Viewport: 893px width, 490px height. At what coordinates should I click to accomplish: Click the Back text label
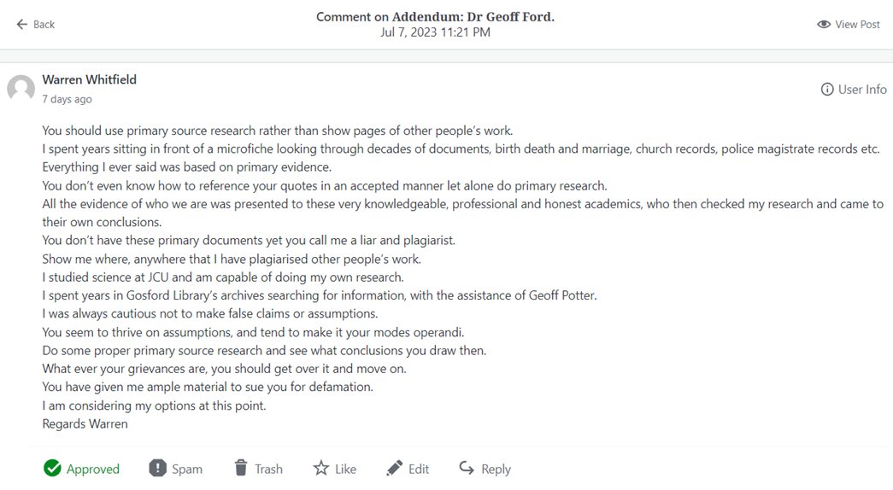[44, 25]
